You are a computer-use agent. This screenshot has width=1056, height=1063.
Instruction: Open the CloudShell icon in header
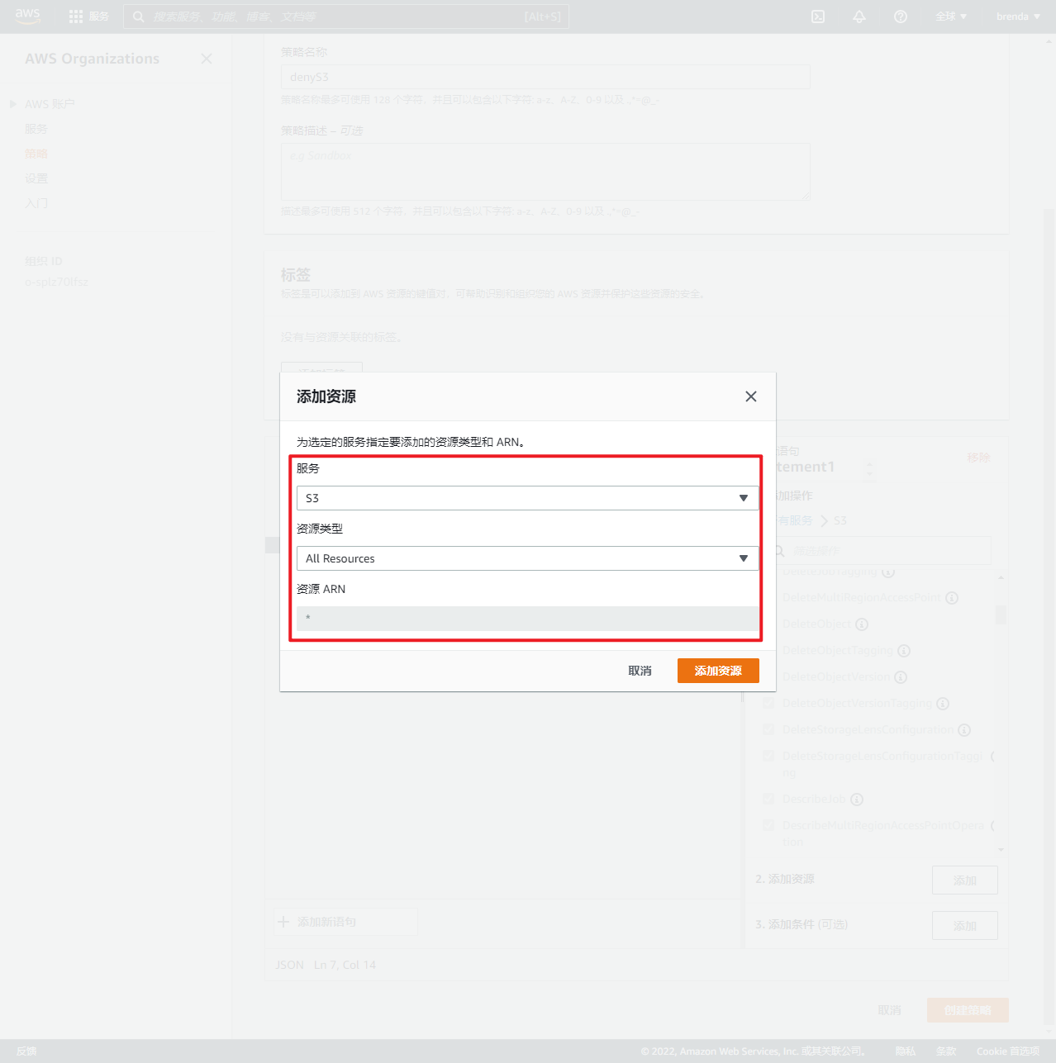tap(818, 17)
